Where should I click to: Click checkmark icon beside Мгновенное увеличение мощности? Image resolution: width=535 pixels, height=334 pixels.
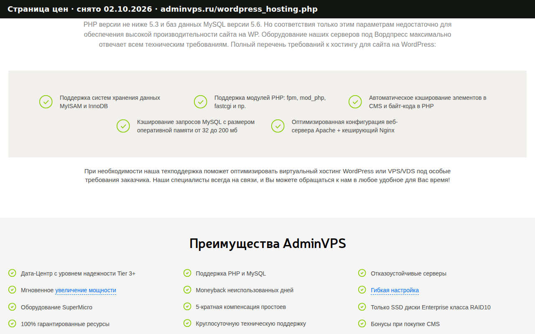[x=12, y=290]
